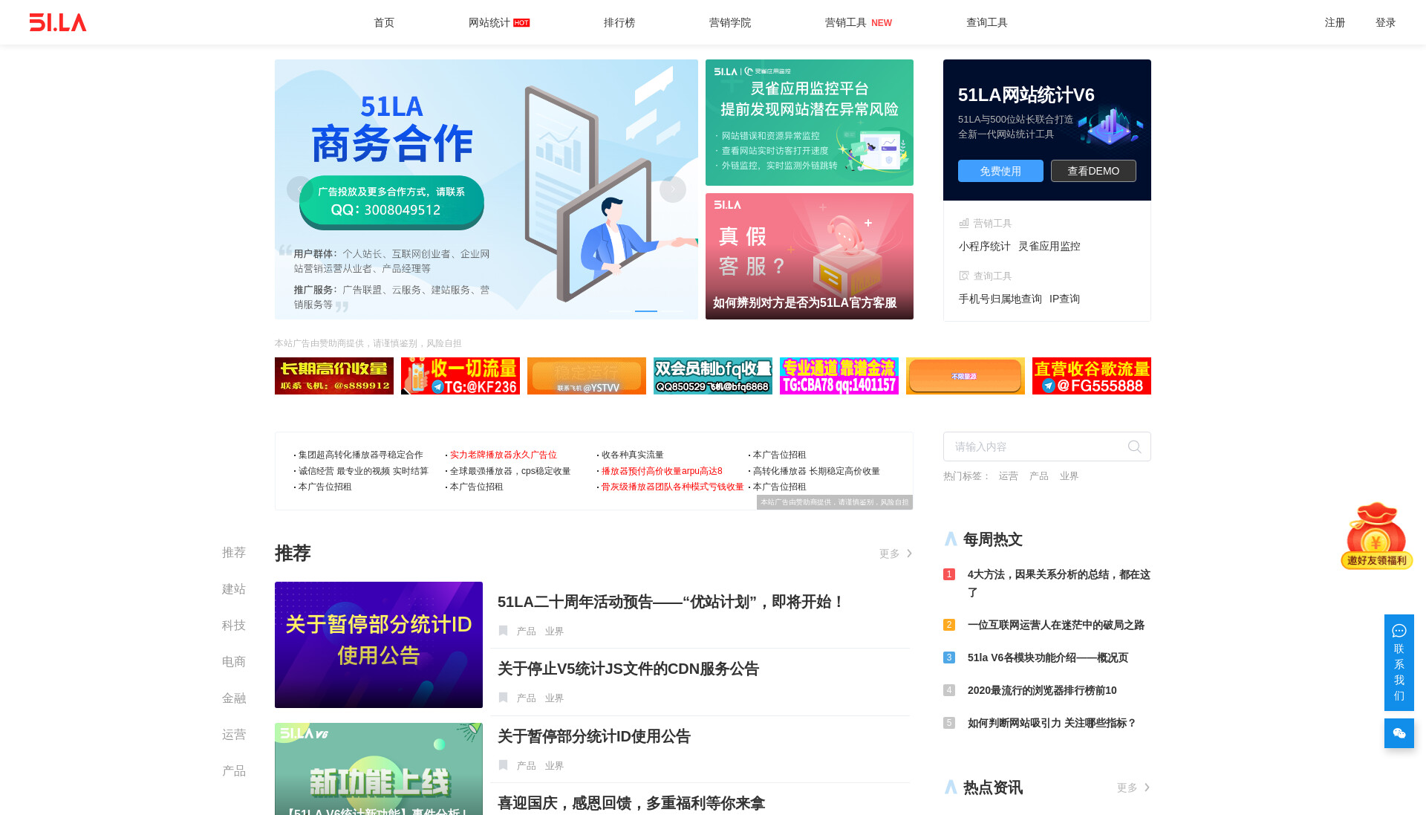Image resolution: width=1426 pixels, height=815 pixels.
Task: Click 收各种真实流量 text ad
Action: [633, 455]
